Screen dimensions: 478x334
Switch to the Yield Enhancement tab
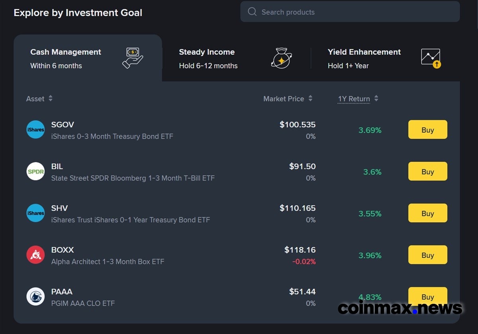[385, 58]
